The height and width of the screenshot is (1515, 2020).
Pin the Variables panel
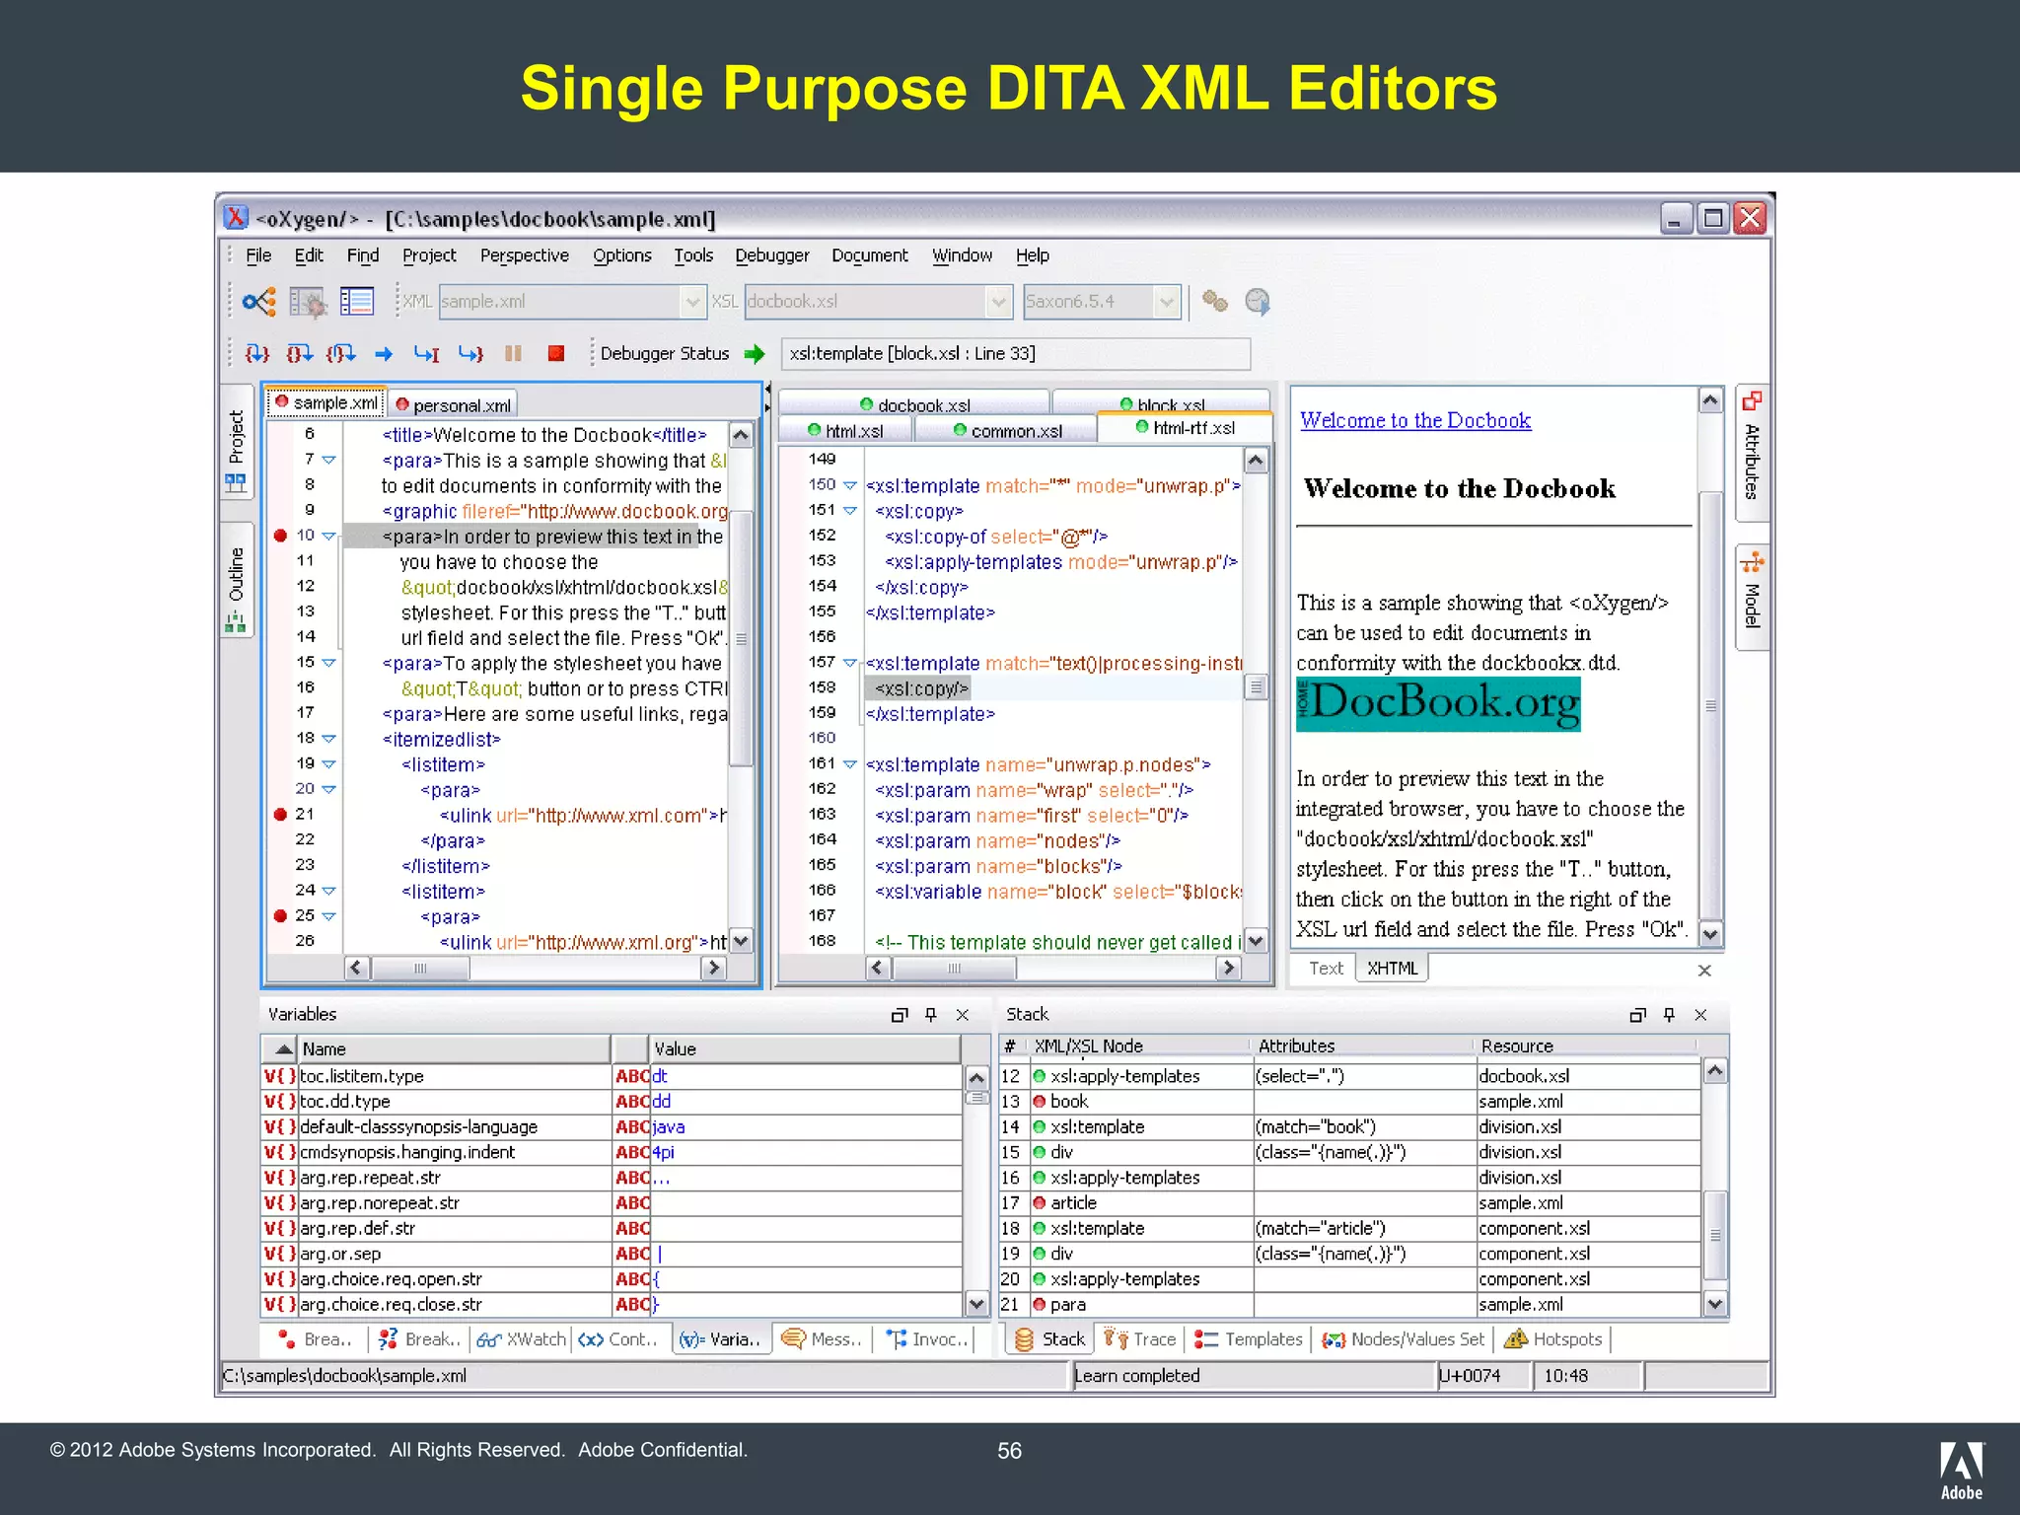coord(931,1014)
